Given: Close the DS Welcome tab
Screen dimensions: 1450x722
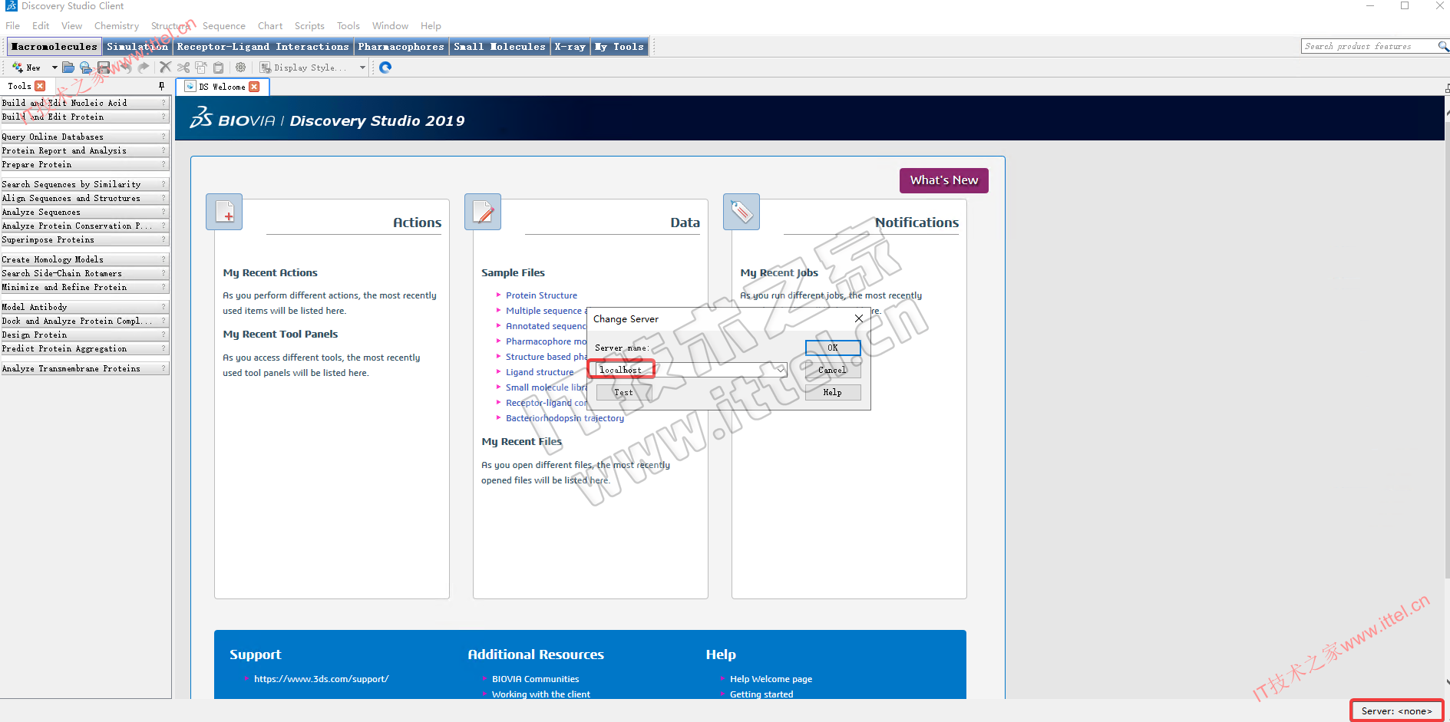Looking at the screenshot, I should [x=254, y=87].
